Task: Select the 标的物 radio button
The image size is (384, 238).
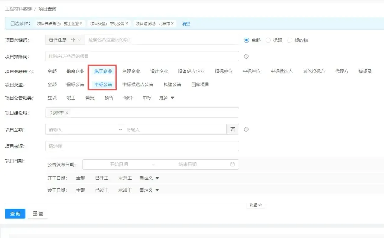Action: click(289, 40)
